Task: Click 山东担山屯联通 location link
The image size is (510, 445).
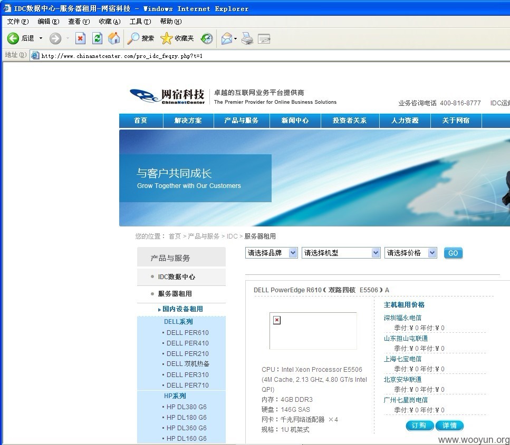Action: tap(406, 338)
